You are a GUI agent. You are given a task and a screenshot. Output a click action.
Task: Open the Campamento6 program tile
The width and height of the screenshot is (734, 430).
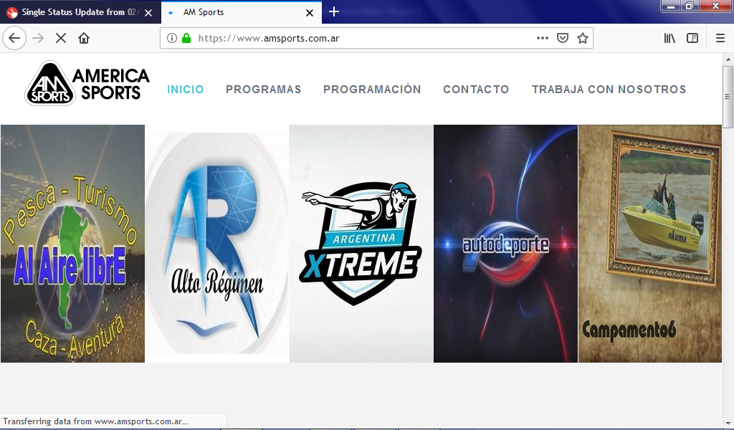tap(650, 243)
